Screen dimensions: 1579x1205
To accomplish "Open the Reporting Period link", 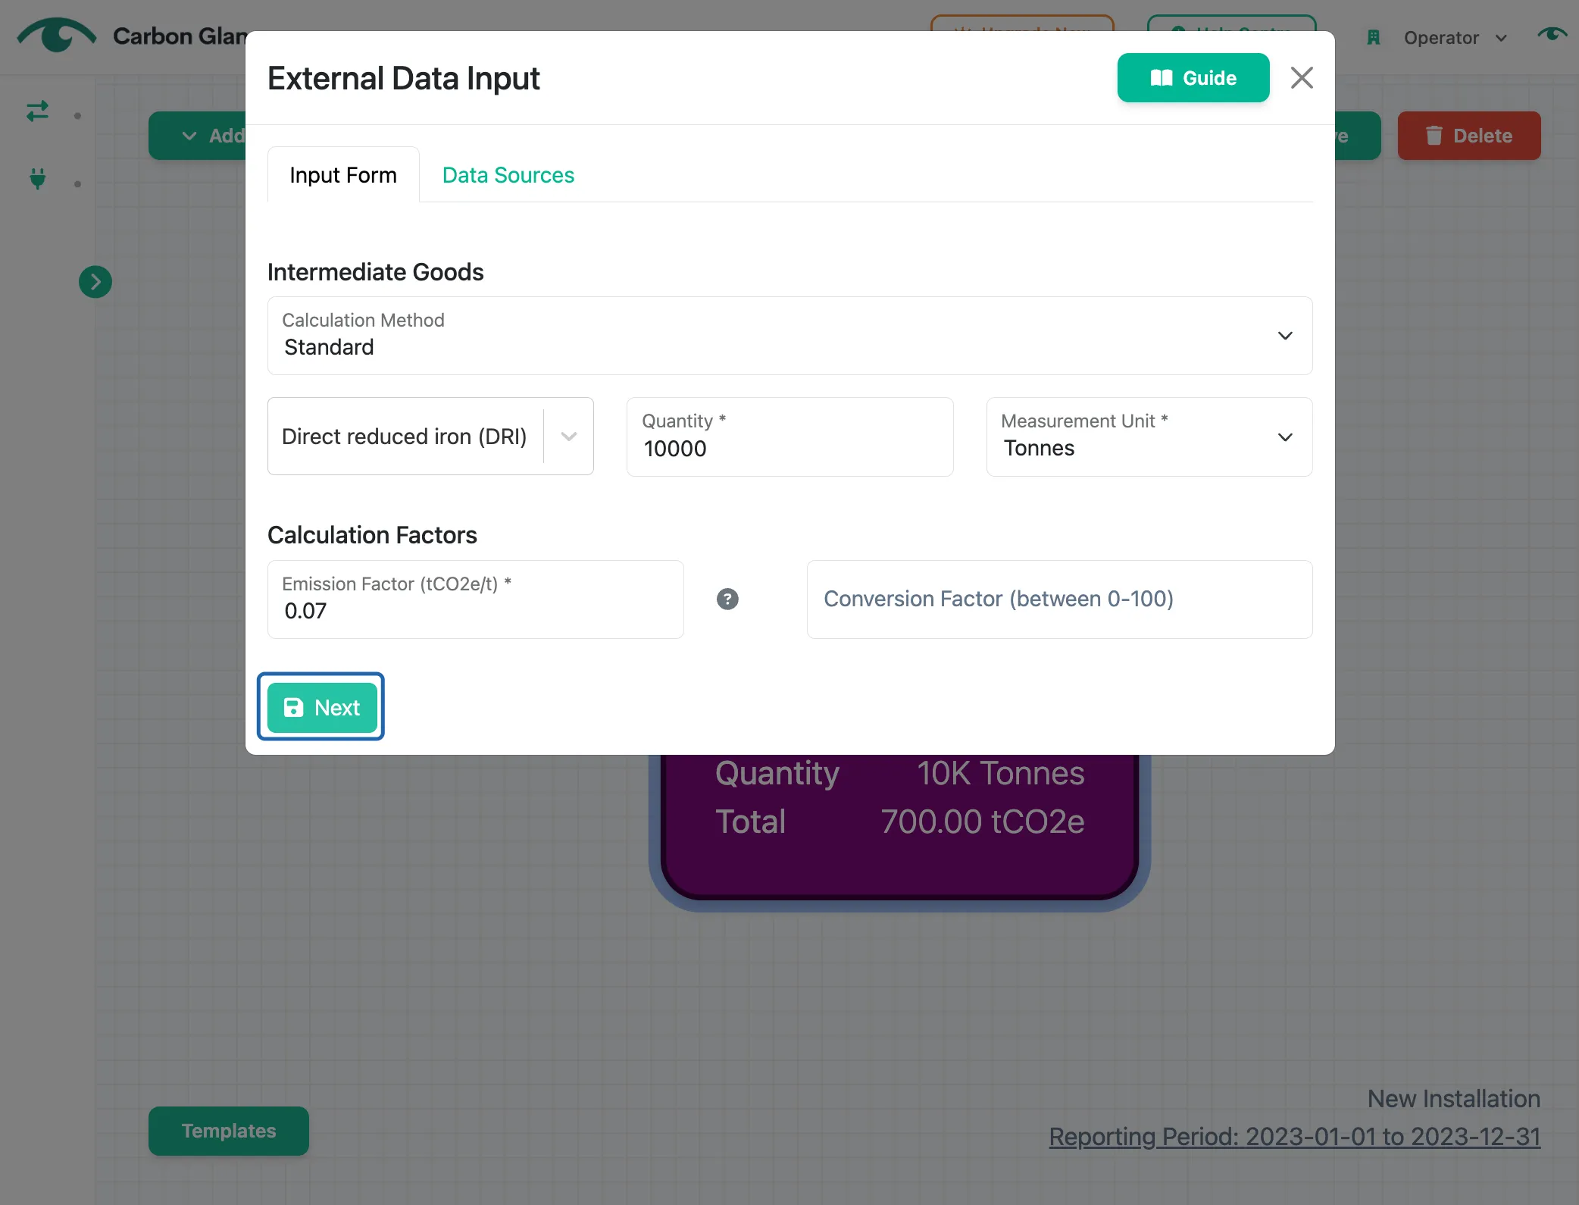I will tap(1294, 1137).
